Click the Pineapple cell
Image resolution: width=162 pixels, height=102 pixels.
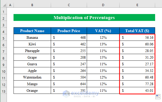(x=32, y=51)
